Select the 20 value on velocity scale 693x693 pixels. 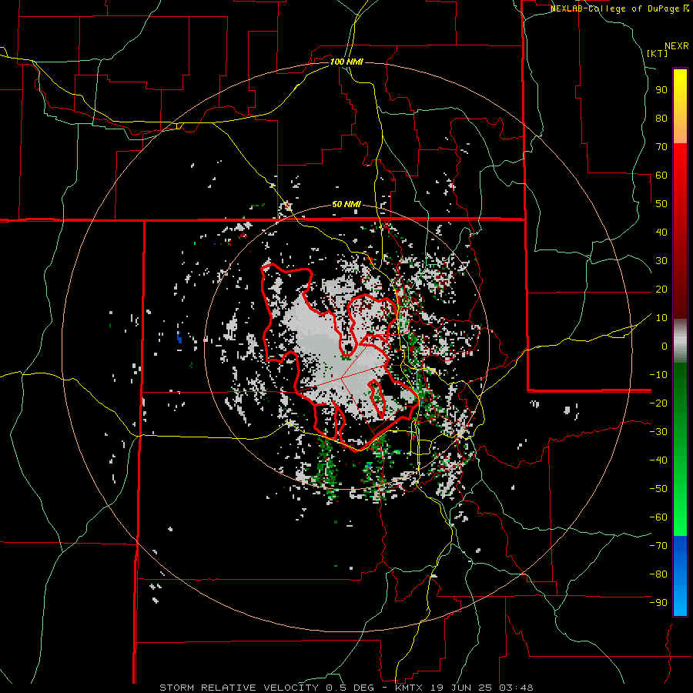pos(661,290)
